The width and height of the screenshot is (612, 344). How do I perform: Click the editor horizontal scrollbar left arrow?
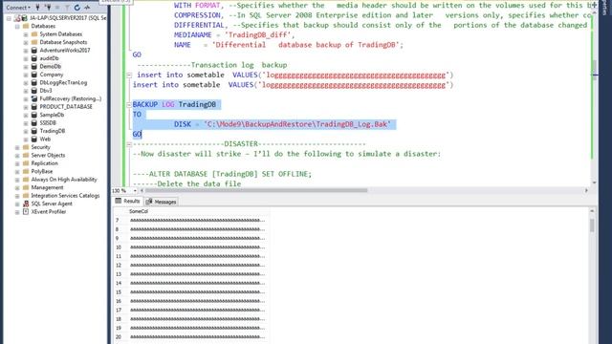pyautogui.click(x=142, y=191)
